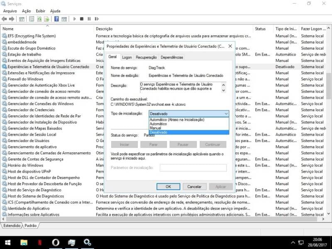
Task: Click the Back arrow toolbar icon
Action: pyautogui.click(x=4, y=19)
